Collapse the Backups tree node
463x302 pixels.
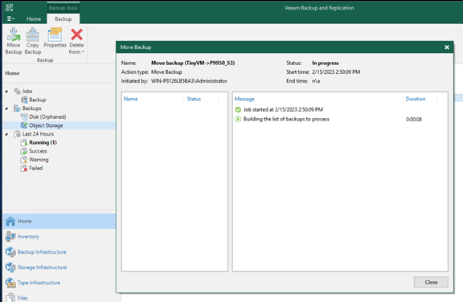pos(6,108)
